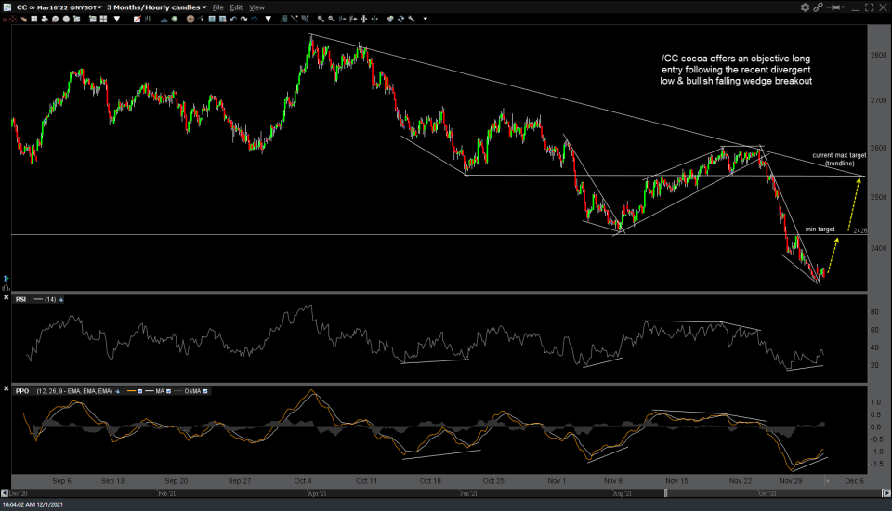Screen dimensions: 892x511
Task: Click the chart application icon at top-left
Action: 6,7
